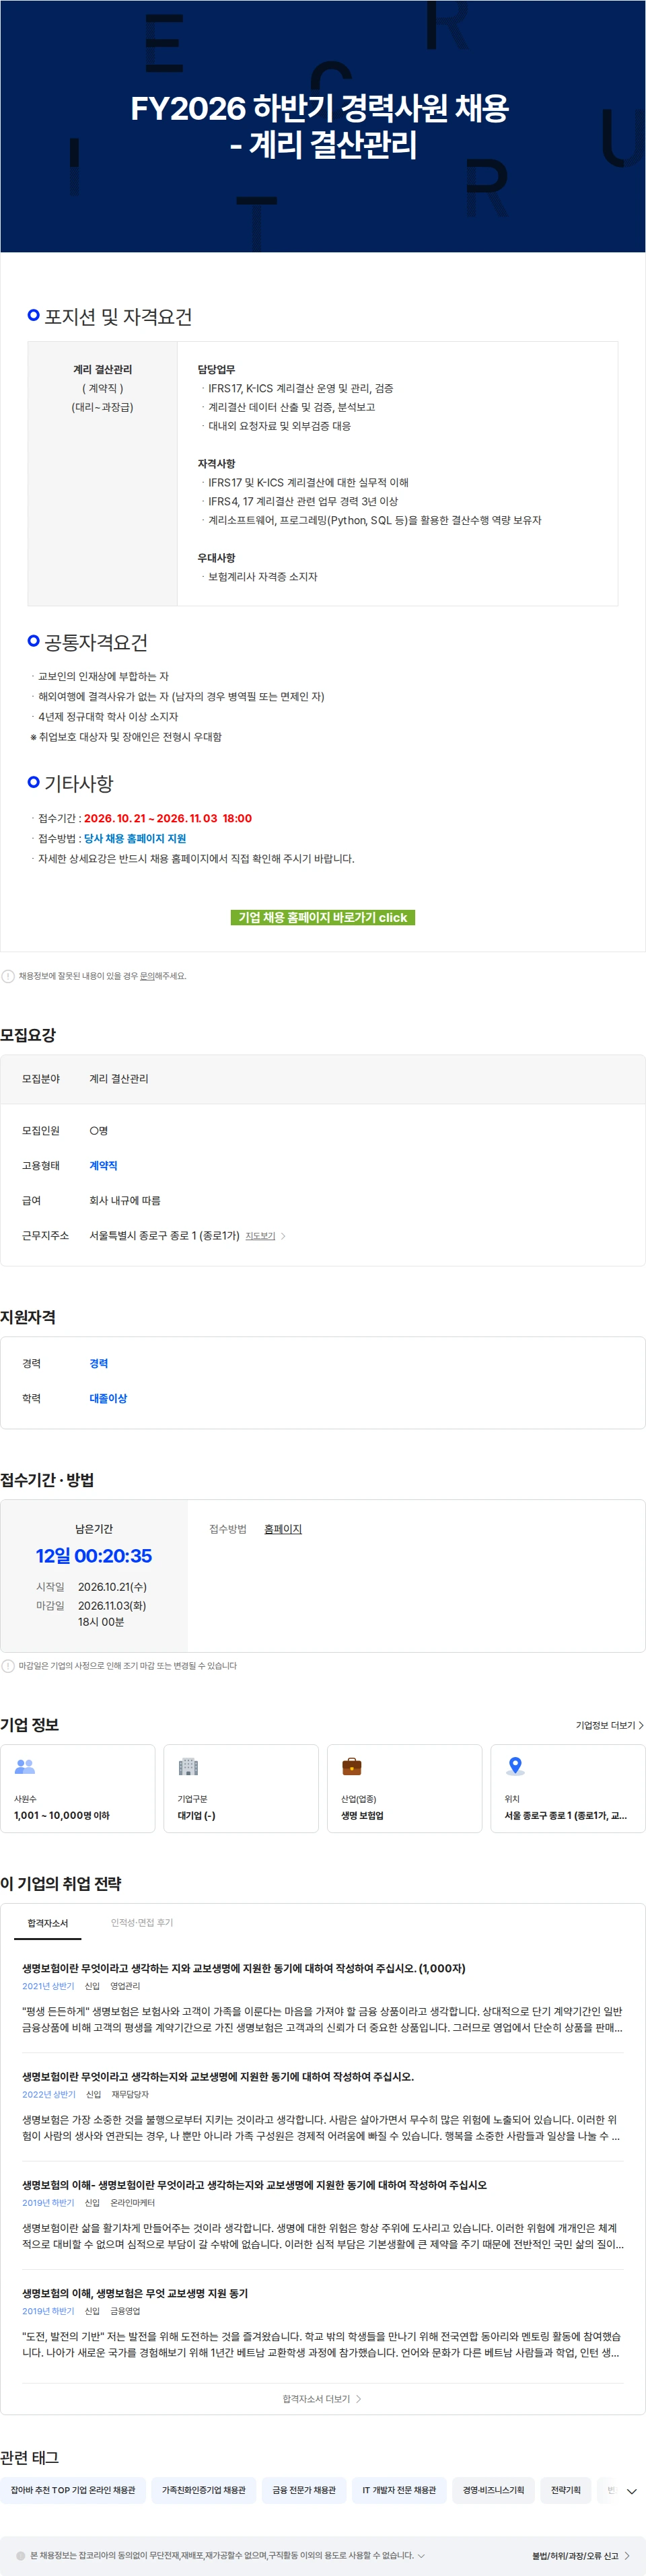This screenshot has height=2576, width=646.
Task: Select the 홈페이지 application method link
Action: click(x=283, y=1529)
